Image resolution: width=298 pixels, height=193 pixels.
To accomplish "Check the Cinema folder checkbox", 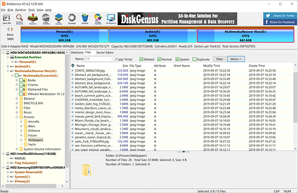I will coord(21,85).
